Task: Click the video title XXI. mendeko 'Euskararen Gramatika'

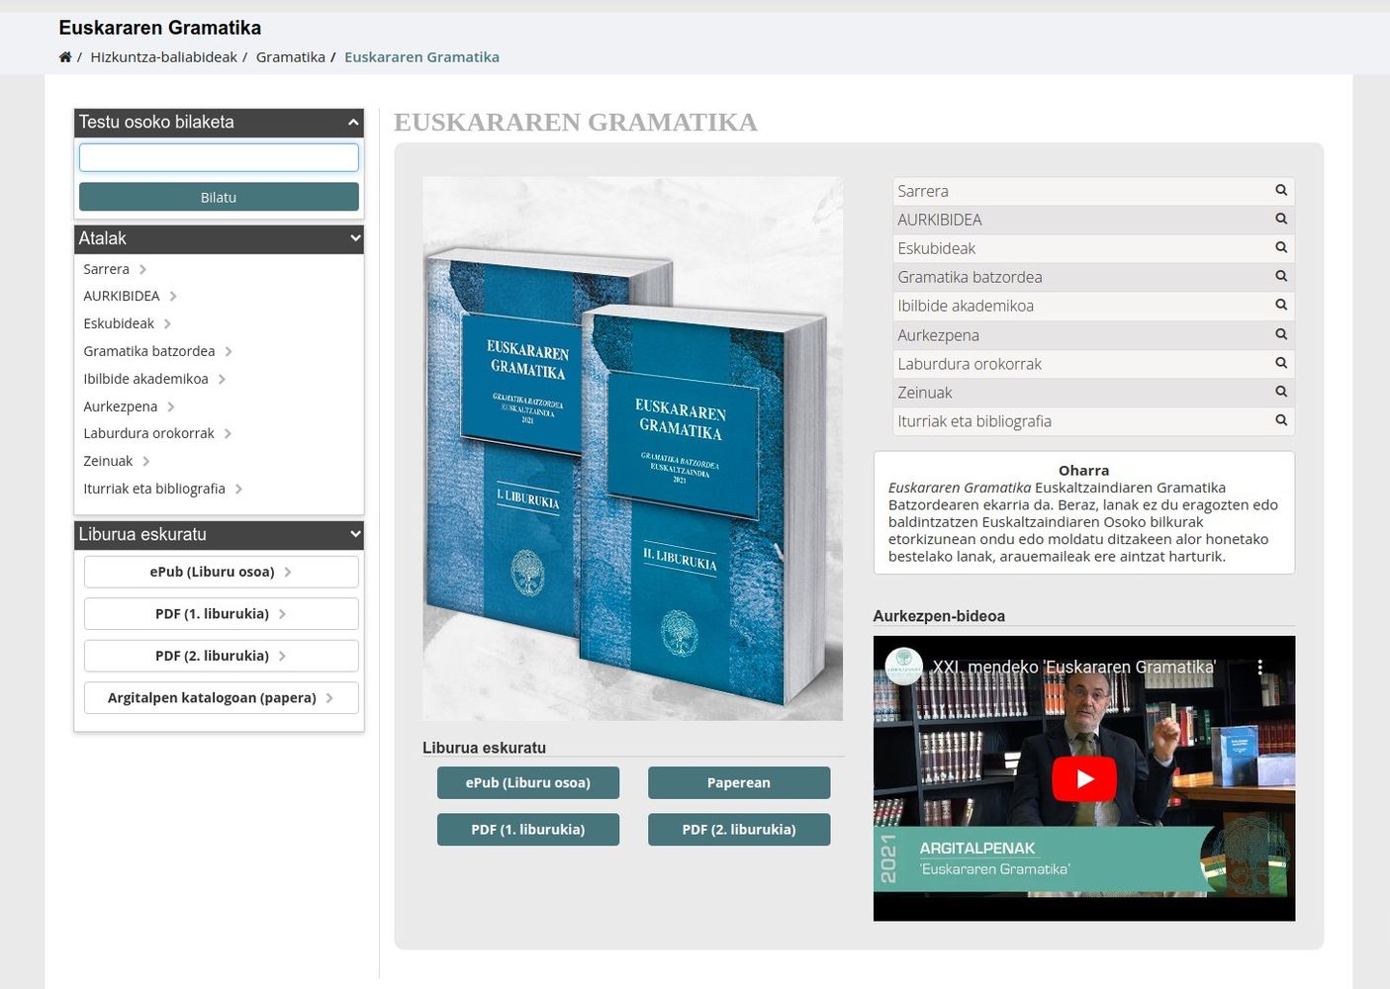Action: 1073,668
